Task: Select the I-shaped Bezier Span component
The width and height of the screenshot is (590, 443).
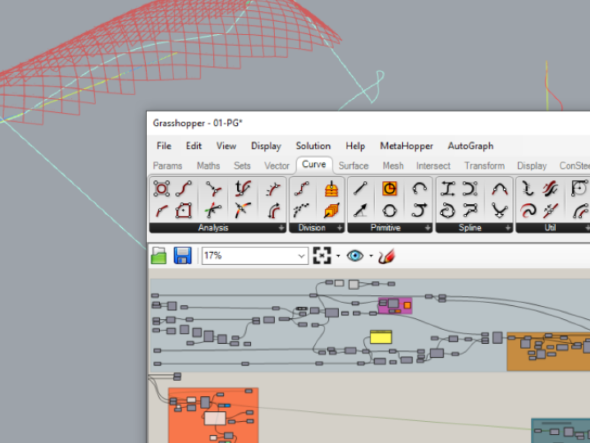Action: 448,188
